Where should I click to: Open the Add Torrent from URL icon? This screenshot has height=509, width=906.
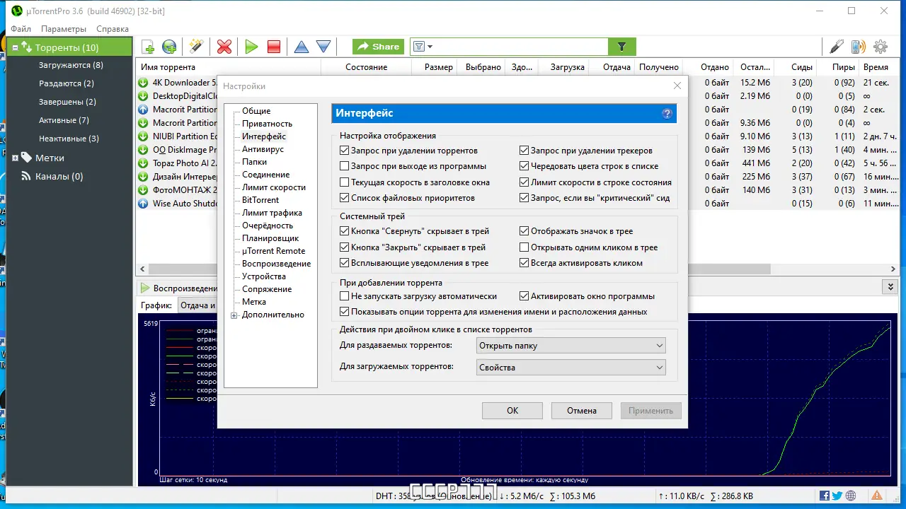169,47
